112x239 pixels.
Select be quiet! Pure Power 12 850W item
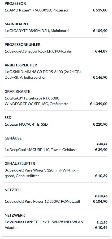tap(45, 201)
